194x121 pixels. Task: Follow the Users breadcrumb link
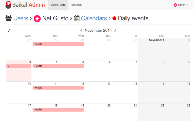click(x=21, y=18)
